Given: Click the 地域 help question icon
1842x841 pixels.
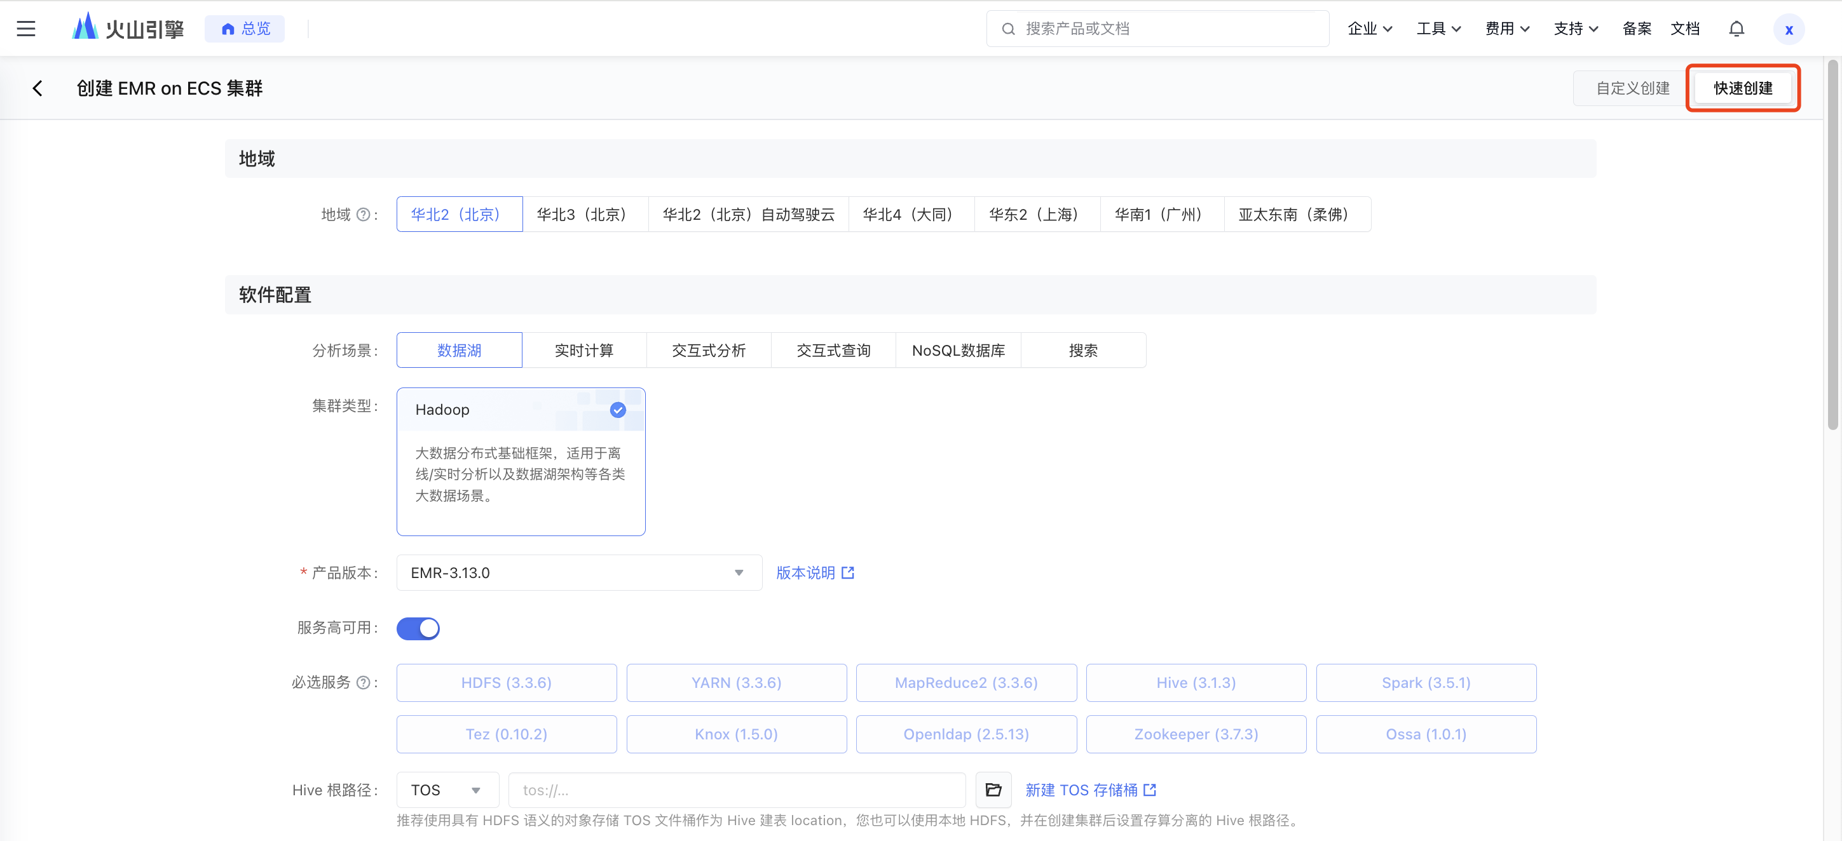Looking at the screenshot, I should click(x=364, y=214).
